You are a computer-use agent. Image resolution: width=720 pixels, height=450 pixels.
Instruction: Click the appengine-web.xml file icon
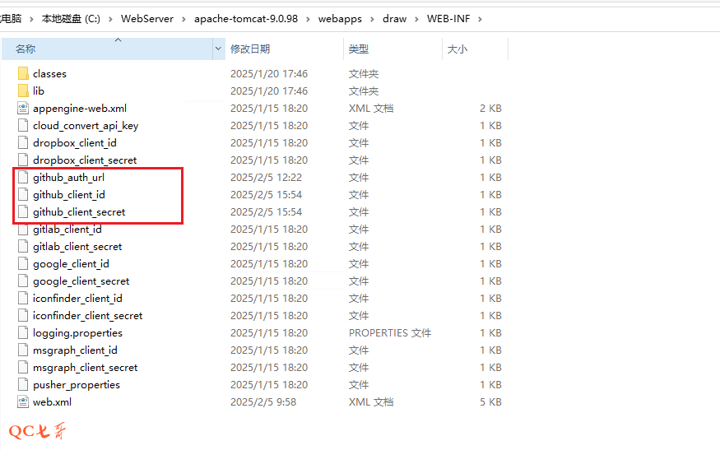click(23, 109)
